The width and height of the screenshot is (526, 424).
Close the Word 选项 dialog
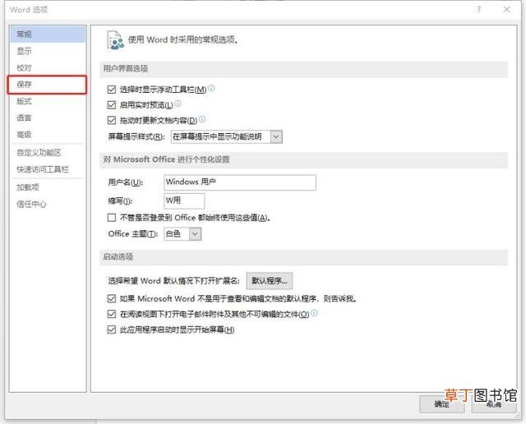coord(506,9)
